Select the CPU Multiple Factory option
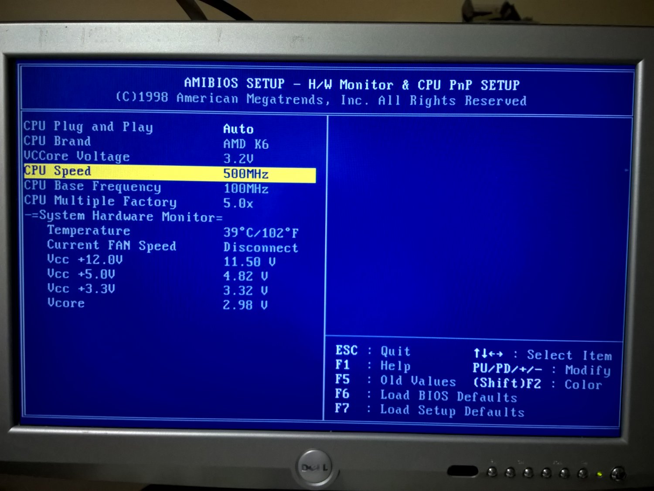654x491 pixels. tap(99, 201)
